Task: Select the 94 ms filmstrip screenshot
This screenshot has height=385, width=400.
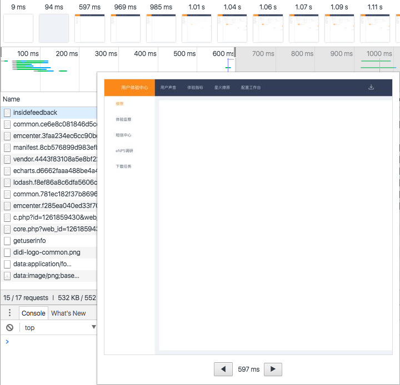Action: tap(54, 28)
